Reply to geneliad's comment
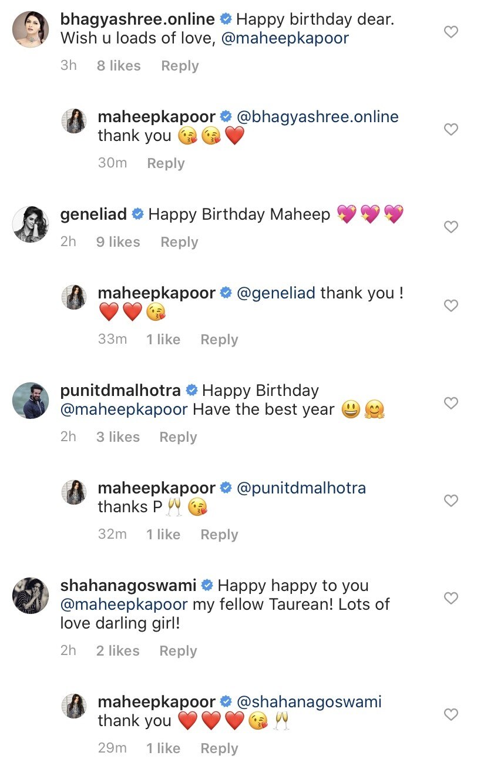 click(x=179, y=242)
